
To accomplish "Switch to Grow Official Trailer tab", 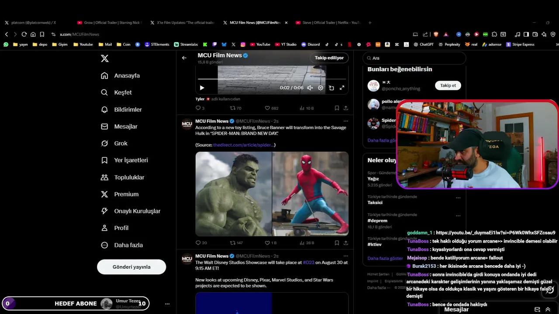I will [109, 23].
